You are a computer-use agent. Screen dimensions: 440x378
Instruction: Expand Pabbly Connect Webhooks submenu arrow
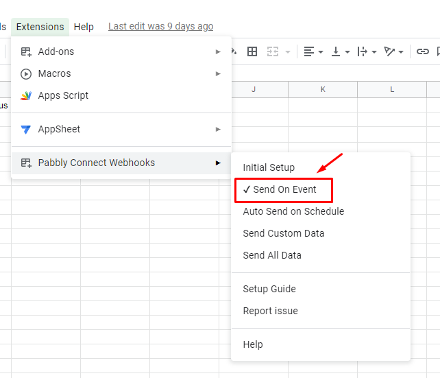tap(218, 163)
